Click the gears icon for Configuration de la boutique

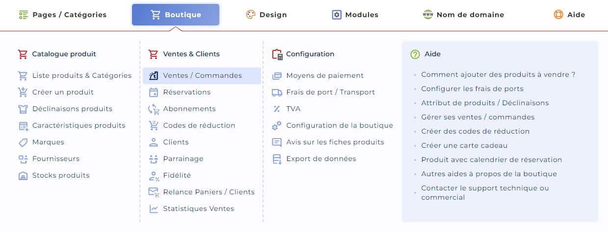[x=277, y=125]
